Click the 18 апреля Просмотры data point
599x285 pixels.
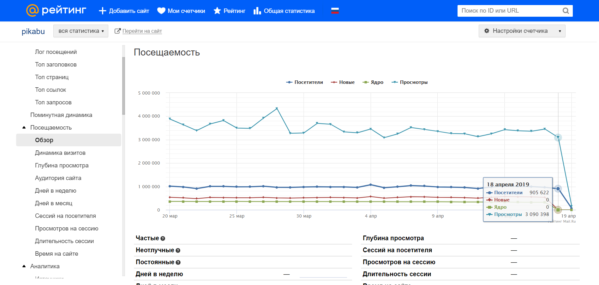click(x=558, y=137)
